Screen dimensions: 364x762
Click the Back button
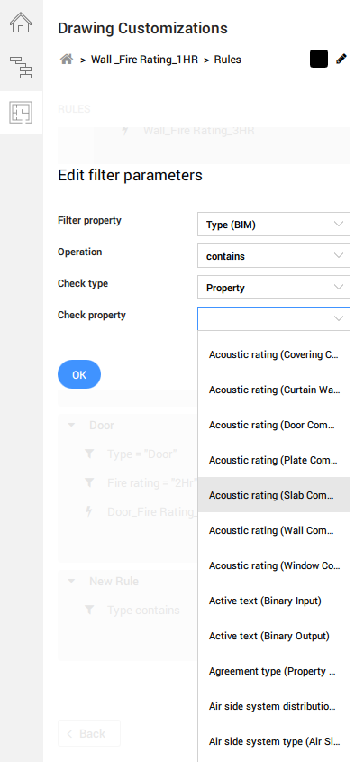[x=89, y=733]
